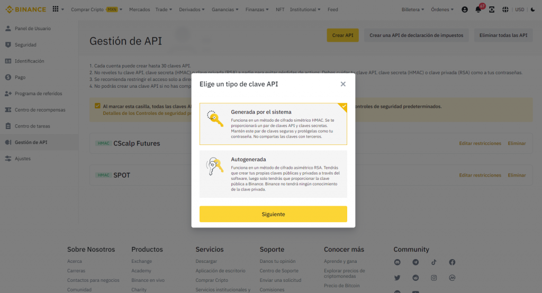Click the globe language icon

[505, 10]
